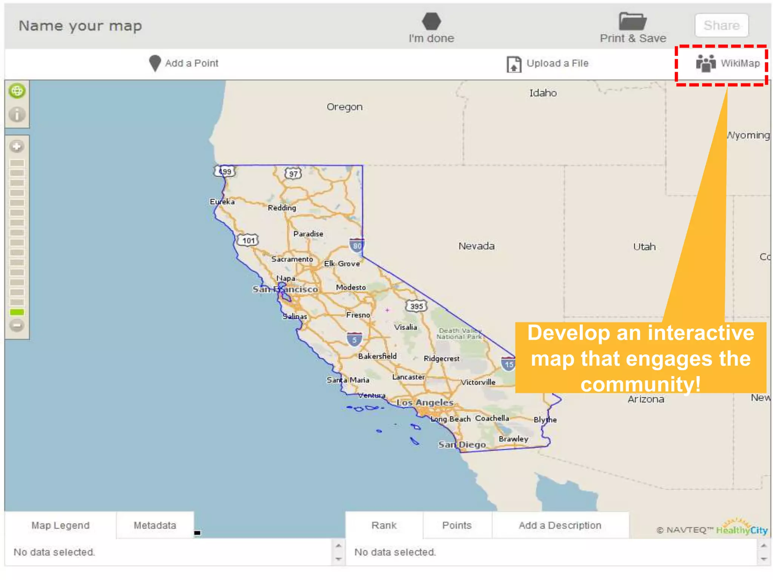Image resolution: width=773 pixels, height=580 pixels.
Task: Click the Bakersfield label on map
Action: pos(377,356)
